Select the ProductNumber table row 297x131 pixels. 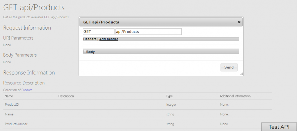tap(138, 124)
